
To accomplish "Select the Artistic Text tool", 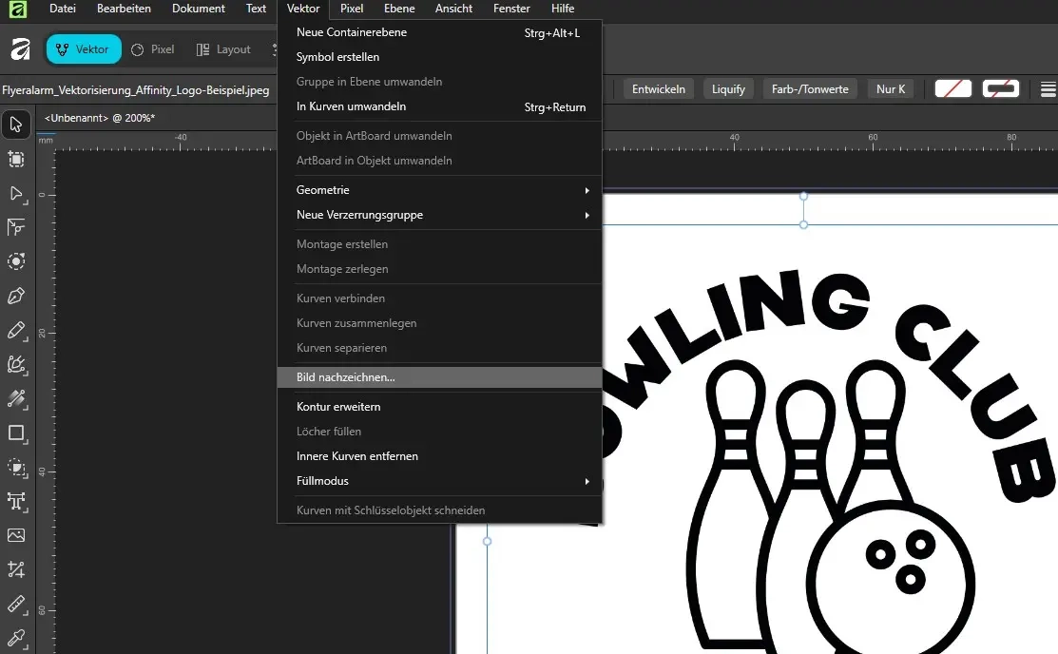I will click(x=16, y=502).
